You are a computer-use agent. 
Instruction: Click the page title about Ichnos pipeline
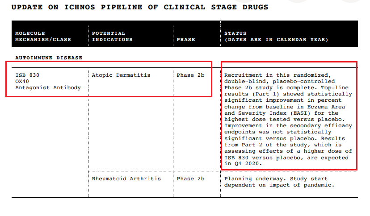[140, 7]
